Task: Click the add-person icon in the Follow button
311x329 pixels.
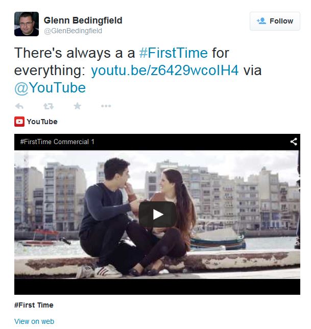Action: pyautogui.click(x=261, y=21)
